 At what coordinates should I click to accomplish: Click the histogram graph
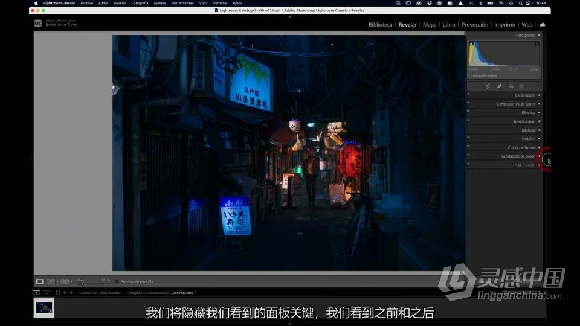504,54
